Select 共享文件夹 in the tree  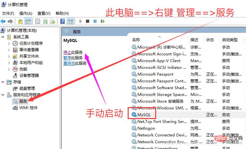[29, 56]
